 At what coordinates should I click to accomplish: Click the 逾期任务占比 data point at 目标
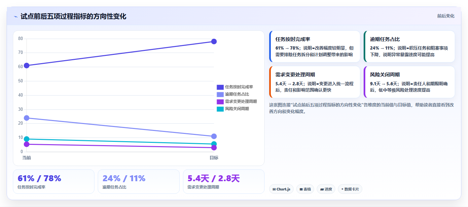coord(214,136)
